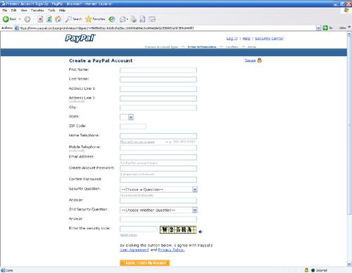The image size is (352, 273).
Task: Expand the State dropdown
Action: (131, 117)
